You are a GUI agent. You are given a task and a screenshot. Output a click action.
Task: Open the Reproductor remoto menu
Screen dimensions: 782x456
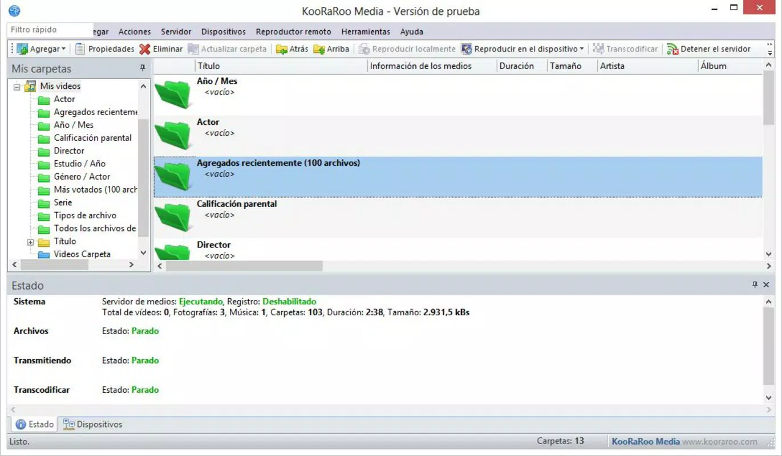[x=293, y=32]
